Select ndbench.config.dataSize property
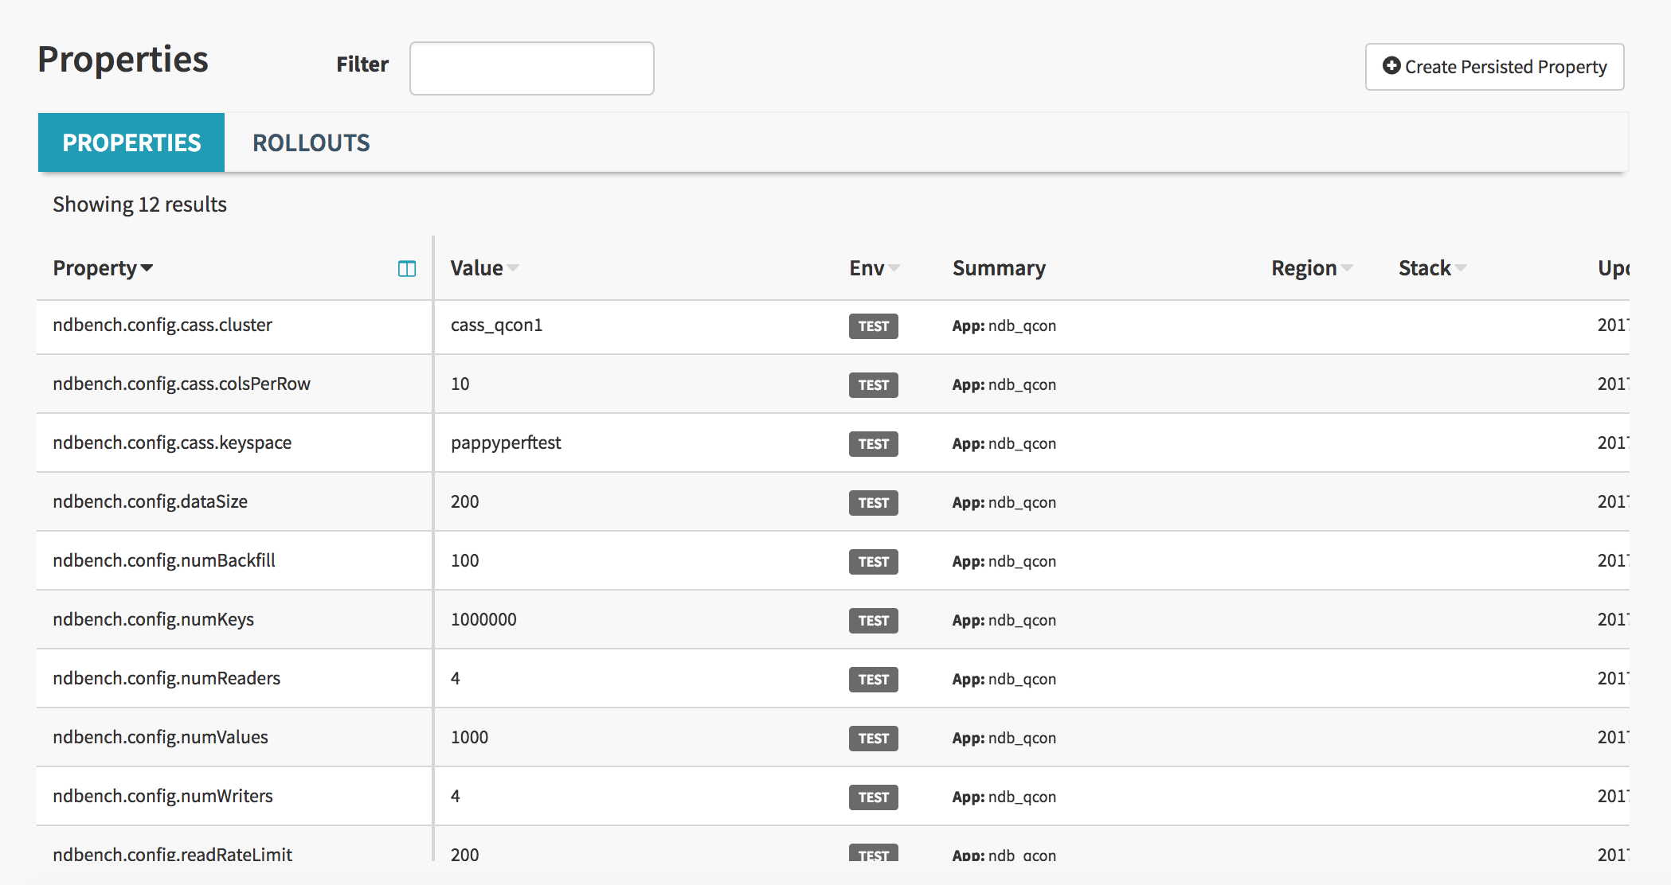1671x885 pixels. click(x=150, y=501)
